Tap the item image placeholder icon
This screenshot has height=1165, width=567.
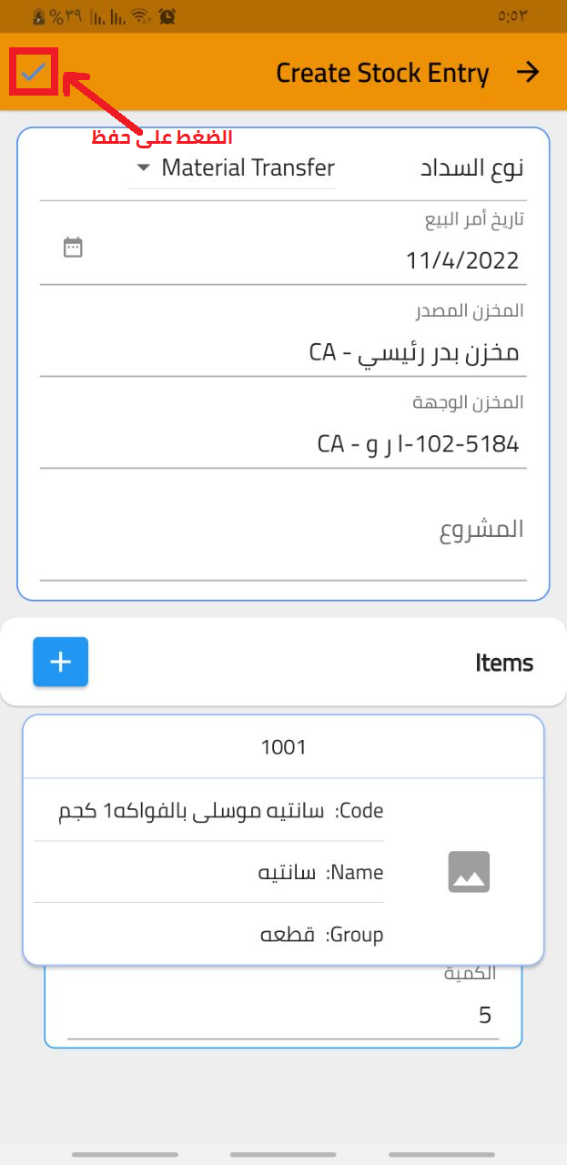469,872
